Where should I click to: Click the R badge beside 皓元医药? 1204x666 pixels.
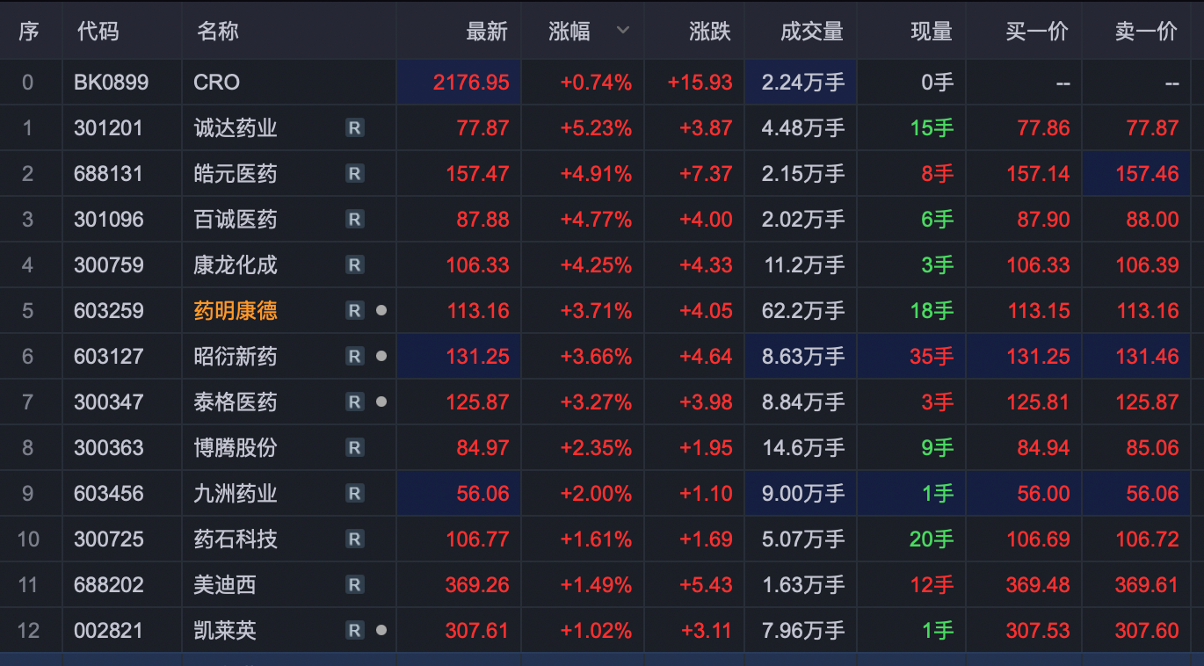coord(354,174)
